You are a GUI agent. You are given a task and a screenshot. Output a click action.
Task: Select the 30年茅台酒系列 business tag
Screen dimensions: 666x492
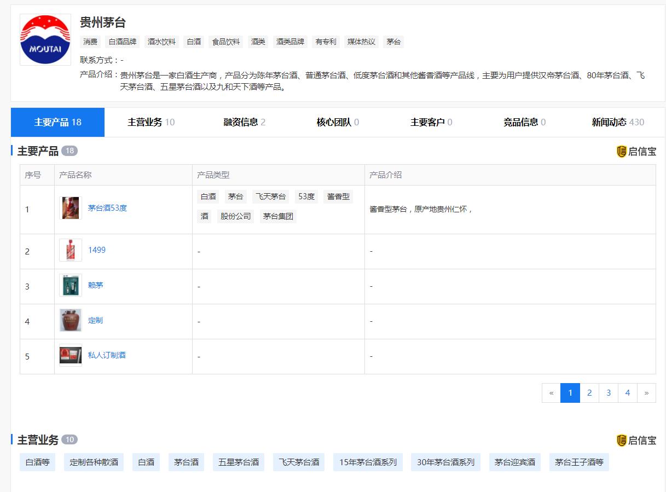click(x=445, y=462)
